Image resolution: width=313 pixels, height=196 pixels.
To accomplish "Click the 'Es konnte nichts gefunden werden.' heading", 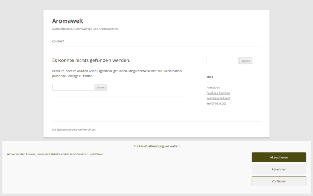I will pos(91,60).
